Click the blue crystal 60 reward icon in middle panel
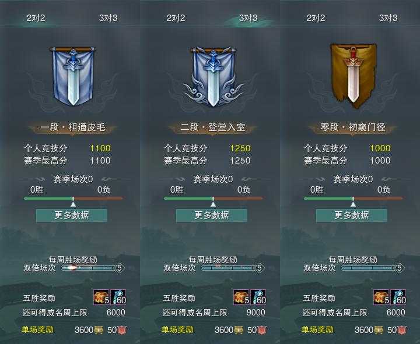 coord(258,297)
